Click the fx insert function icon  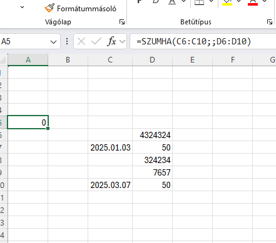coord(112,41)
